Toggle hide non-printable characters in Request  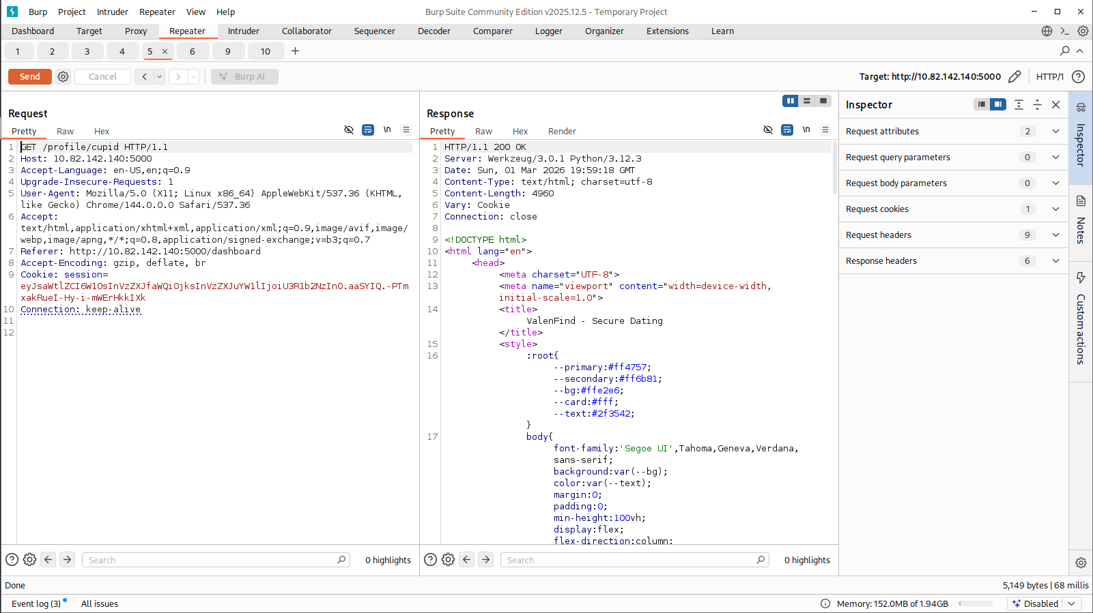pyautogui.click(x=349, y=130)
